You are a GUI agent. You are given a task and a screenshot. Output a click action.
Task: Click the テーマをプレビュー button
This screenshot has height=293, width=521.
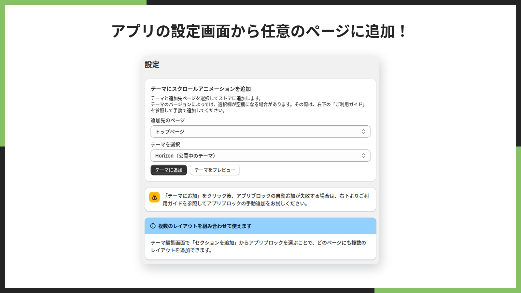pos(215,170)
